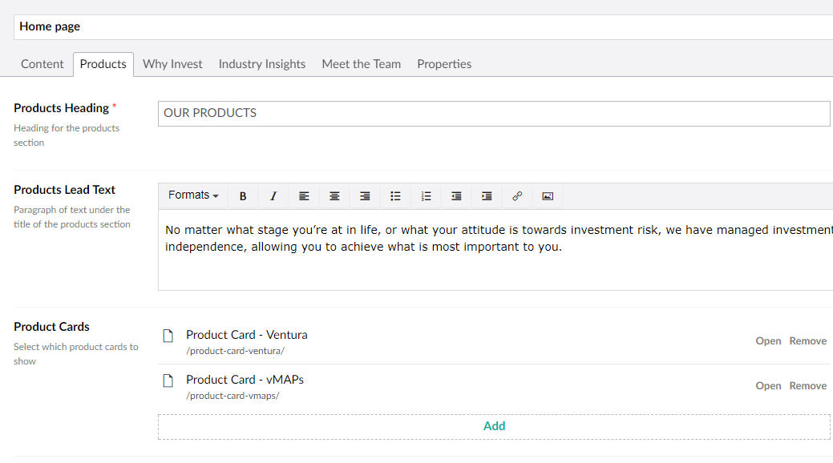Align text right in the rich text editor

point(365,196)
